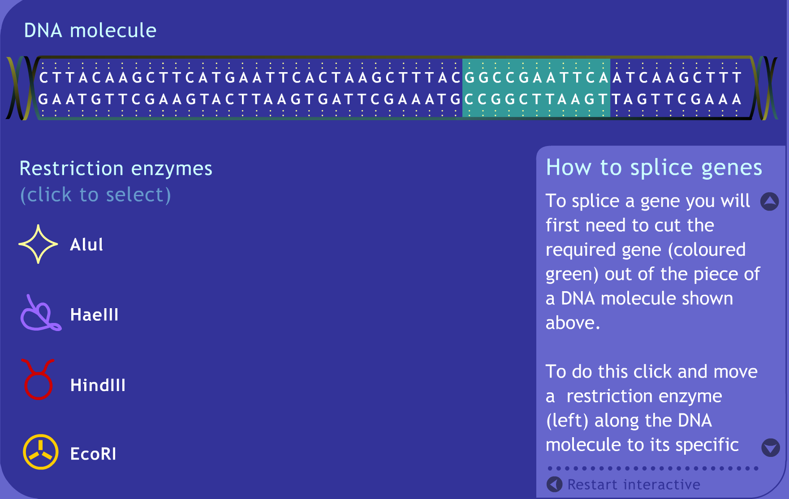Screen dimensions: 789x499
Task: Click the "(click to select)" hint text
Action: tap(95, 195)
